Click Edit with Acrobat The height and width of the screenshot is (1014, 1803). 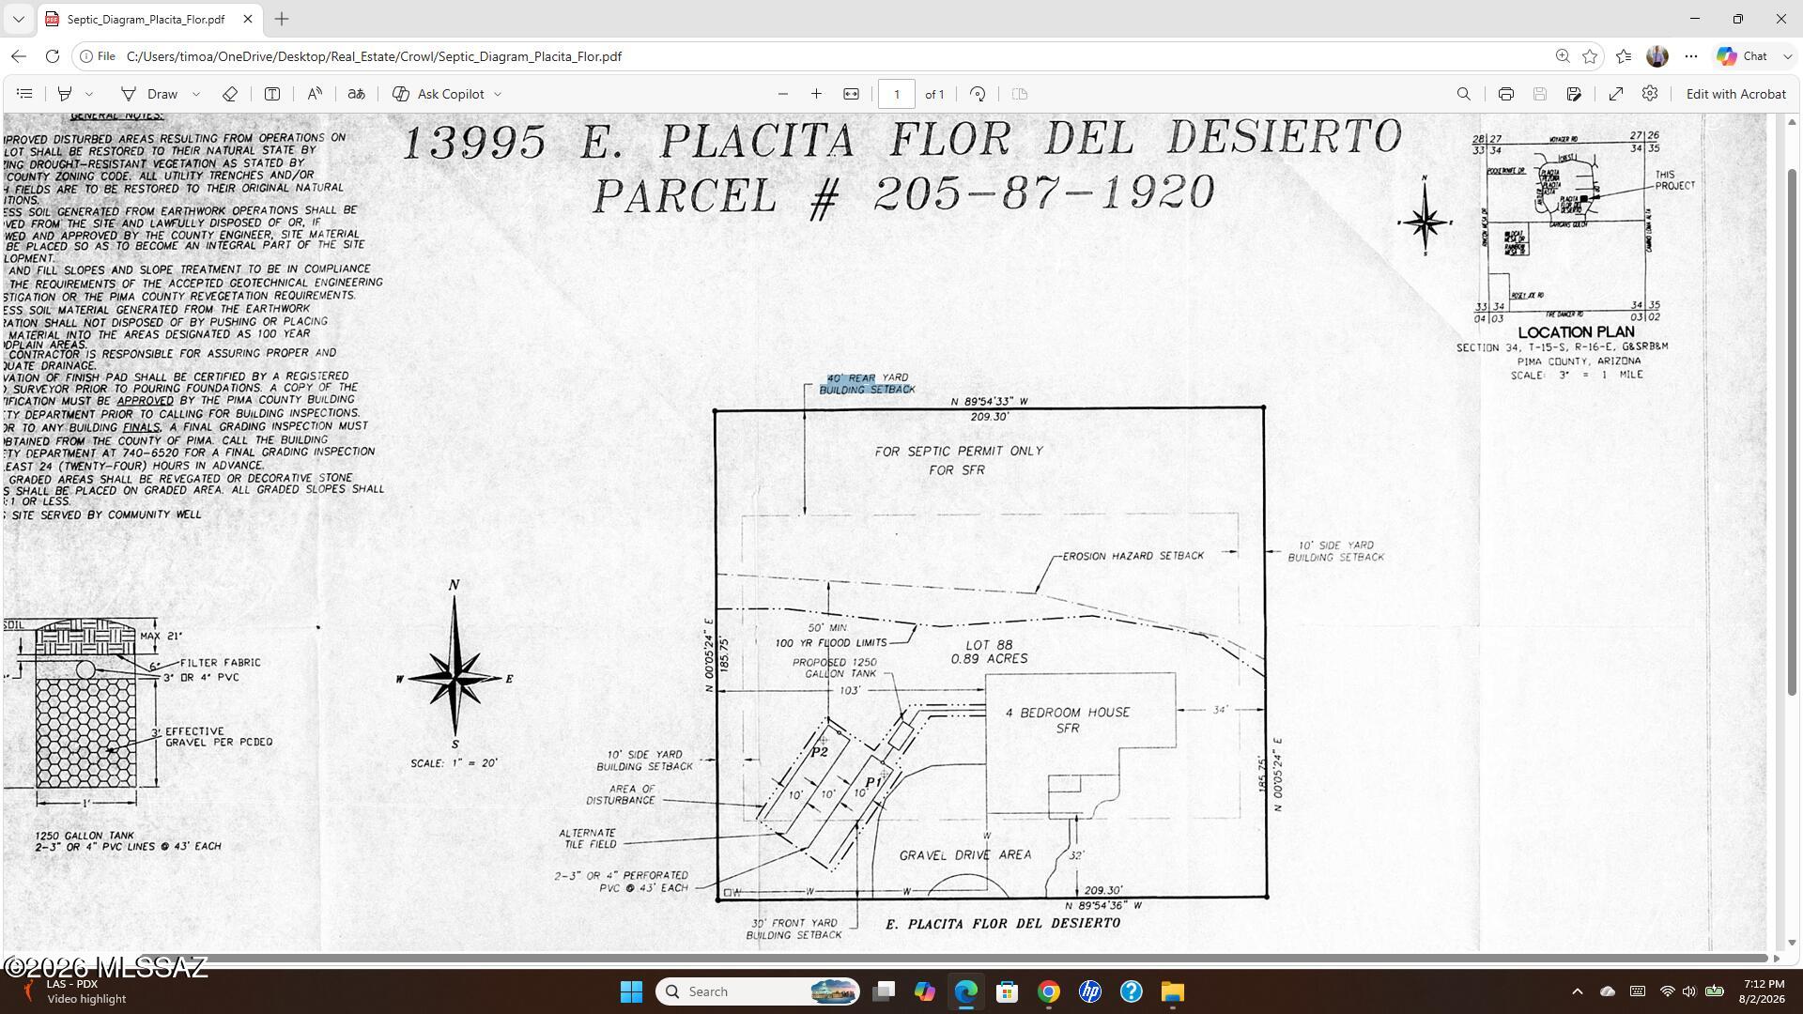pos(1735,94)
